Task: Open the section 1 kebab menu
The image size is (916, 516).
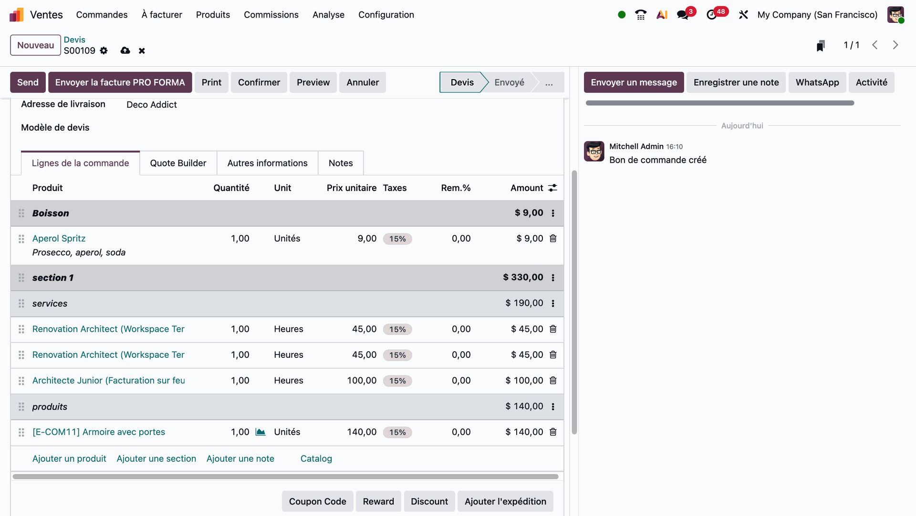Action: 553,277
